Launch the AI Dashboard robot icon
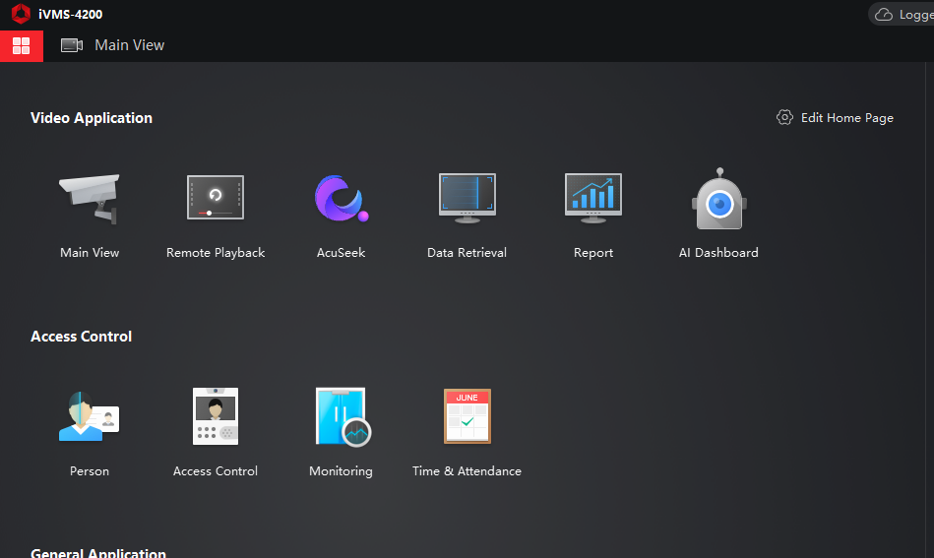 [718, 201]
